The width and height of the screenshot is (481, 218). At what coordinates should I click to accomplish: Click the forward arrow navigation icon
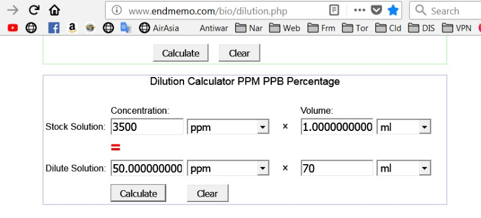click(12, 11)
